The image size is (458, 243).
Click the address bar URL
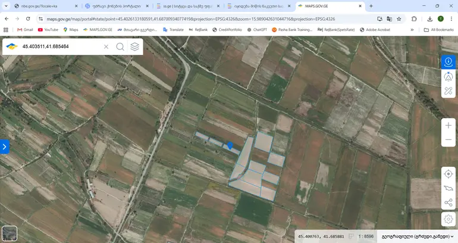click(191, 19)
